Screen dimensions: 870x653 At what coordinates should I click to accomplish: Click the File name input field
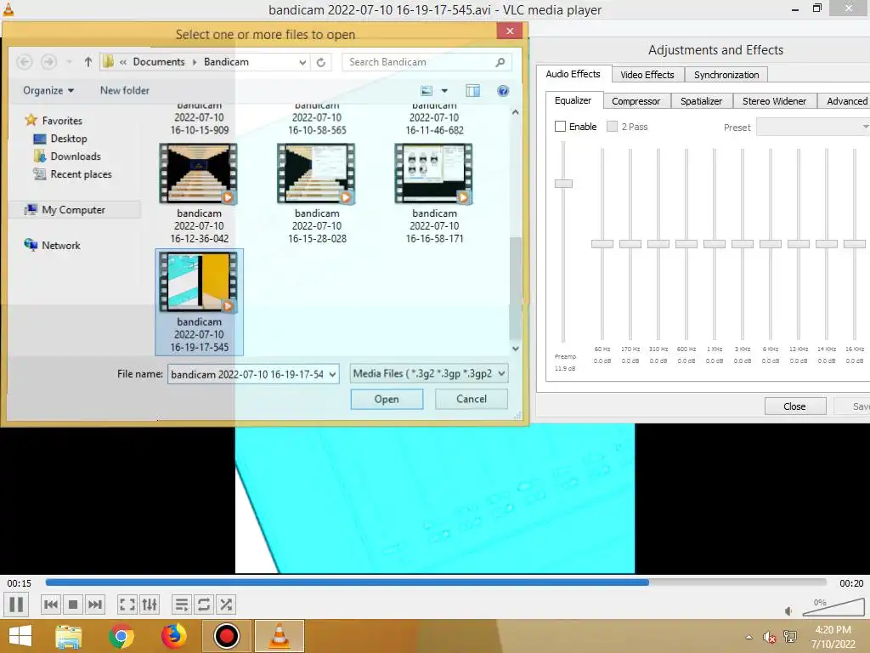(x=247, y=374)
